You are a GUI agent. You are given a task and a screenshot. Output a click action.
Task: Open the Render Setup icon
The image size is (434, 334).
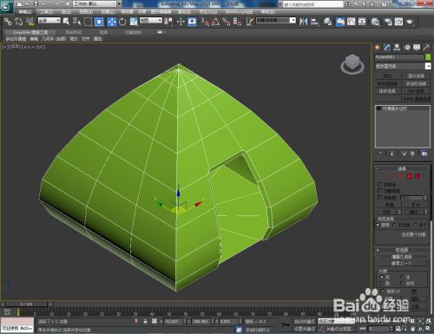point(387,22)
